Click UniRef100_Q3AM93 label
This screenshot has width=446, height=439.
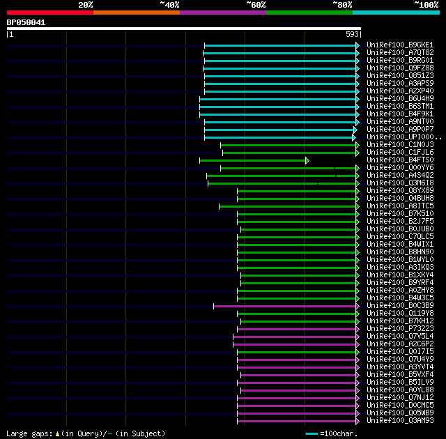pyautogui.click(x=400, y=421)
